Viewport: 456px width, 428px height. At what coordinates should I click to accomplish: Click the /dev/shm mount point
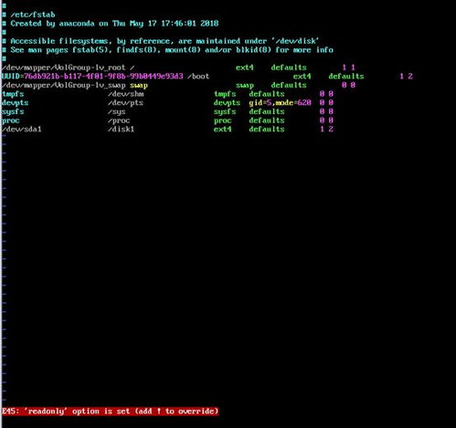tap(125, 94)
